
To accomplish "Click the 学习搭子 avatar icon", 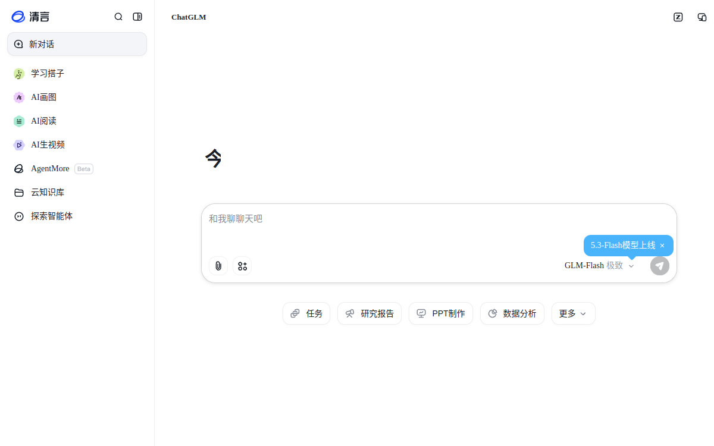I will point(19,74).
